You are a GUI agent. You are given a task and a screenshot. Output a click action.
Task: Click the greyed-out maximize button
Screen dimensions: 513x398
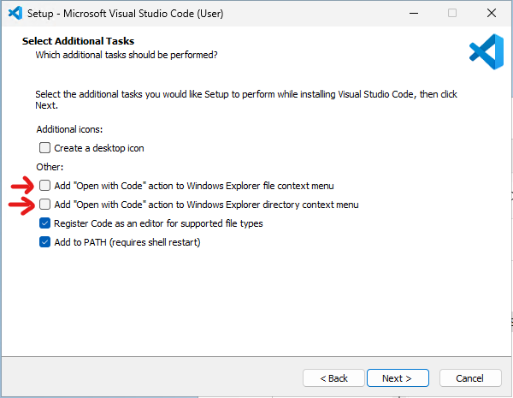(x=452, y=13)
